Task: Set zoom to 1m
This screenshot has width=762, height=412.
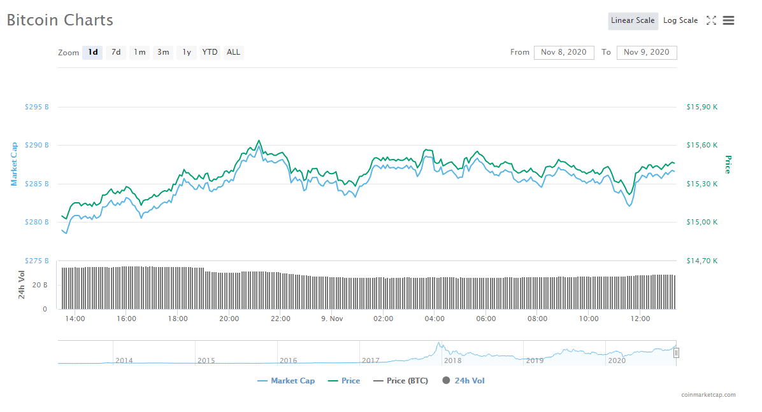Action: (x=140, y=52)
